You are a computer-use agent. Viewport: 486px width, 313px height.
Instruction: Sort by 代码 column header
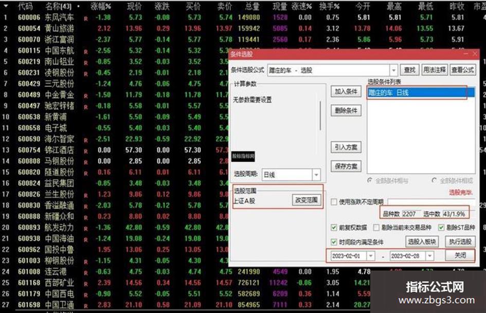[x=25, y=6]
